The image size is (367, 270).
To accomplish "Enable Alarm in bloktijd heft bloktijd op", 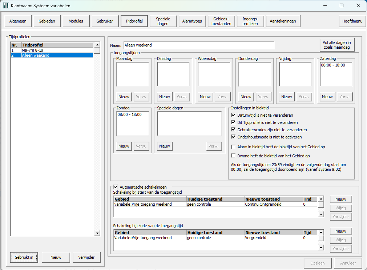I will (x=234, y=147).
